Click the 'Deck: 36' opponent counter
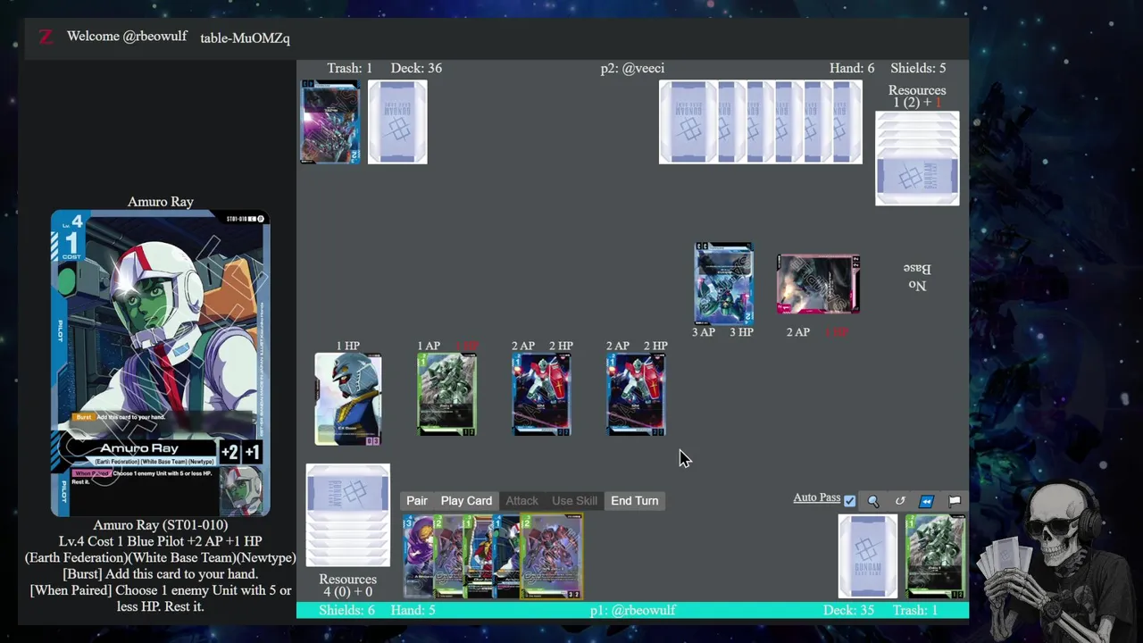Viewport: 1143px width, 643px height. coord(416,68)
